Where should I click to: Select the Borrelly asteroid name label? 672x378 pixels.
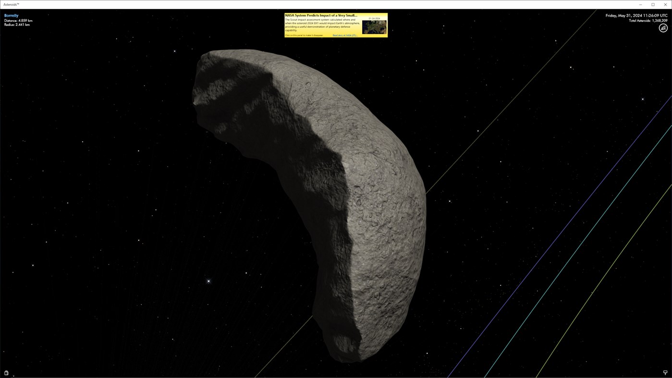point(11,15)
